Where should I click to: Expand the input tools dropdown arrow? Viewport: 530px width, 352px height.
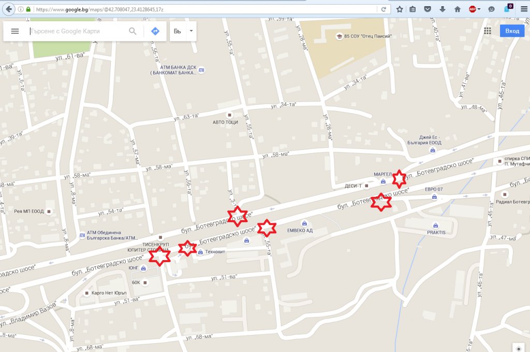pos(192,30)
